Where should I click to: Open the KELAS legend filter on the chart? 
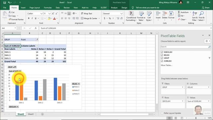[76, 84]
